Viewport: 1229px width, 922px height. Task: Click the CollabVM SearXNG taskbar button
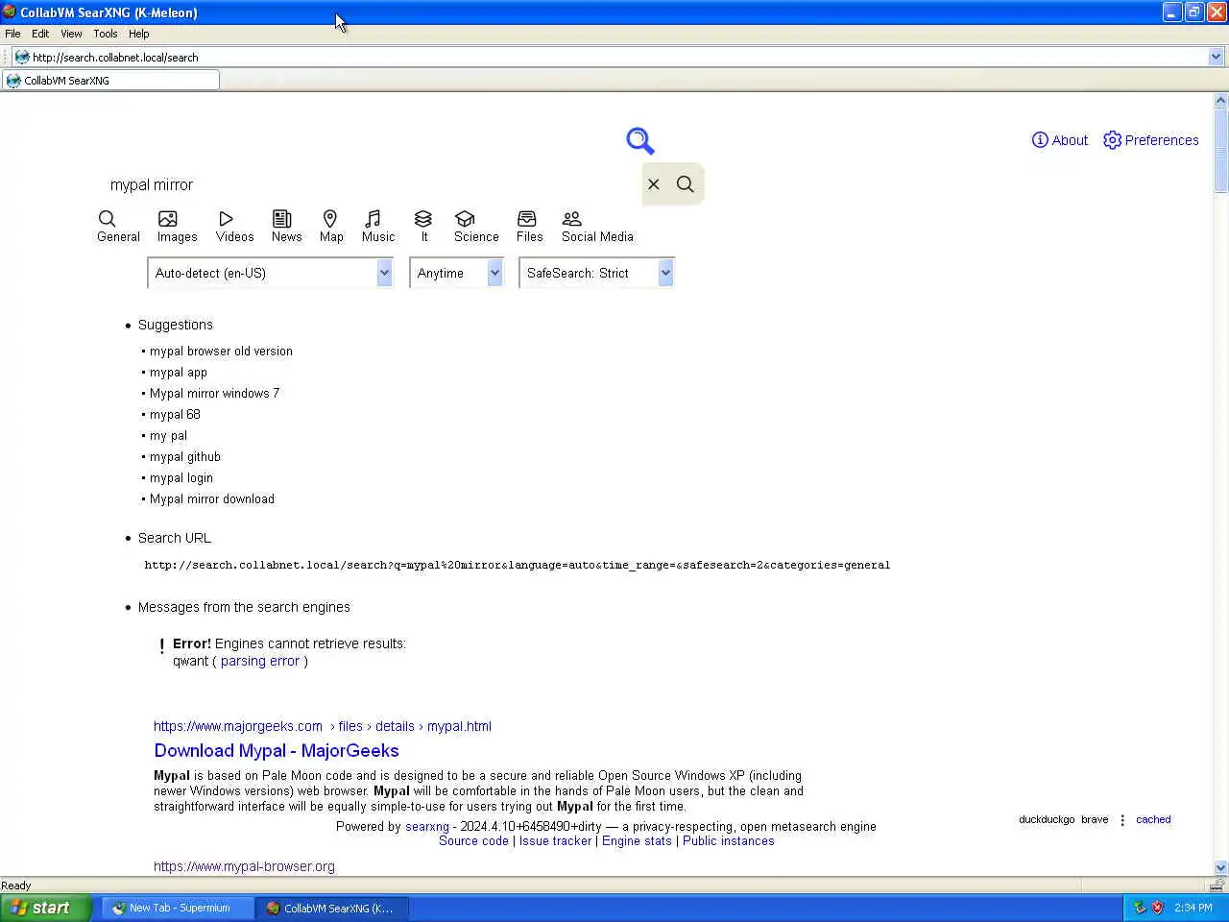click(x=332, y=908)
